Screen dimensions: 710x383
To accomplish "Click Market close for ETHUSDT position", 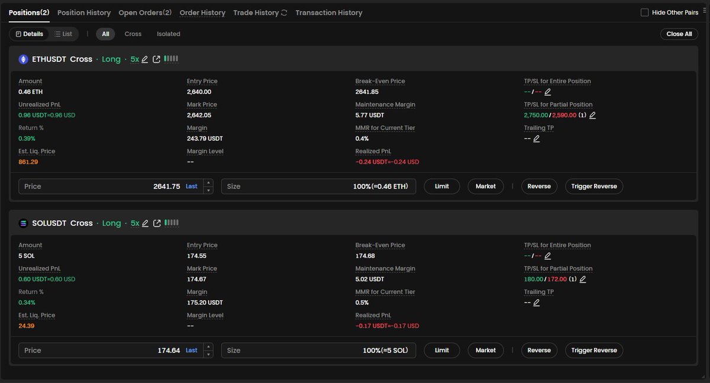I will [x=486, y=186].
